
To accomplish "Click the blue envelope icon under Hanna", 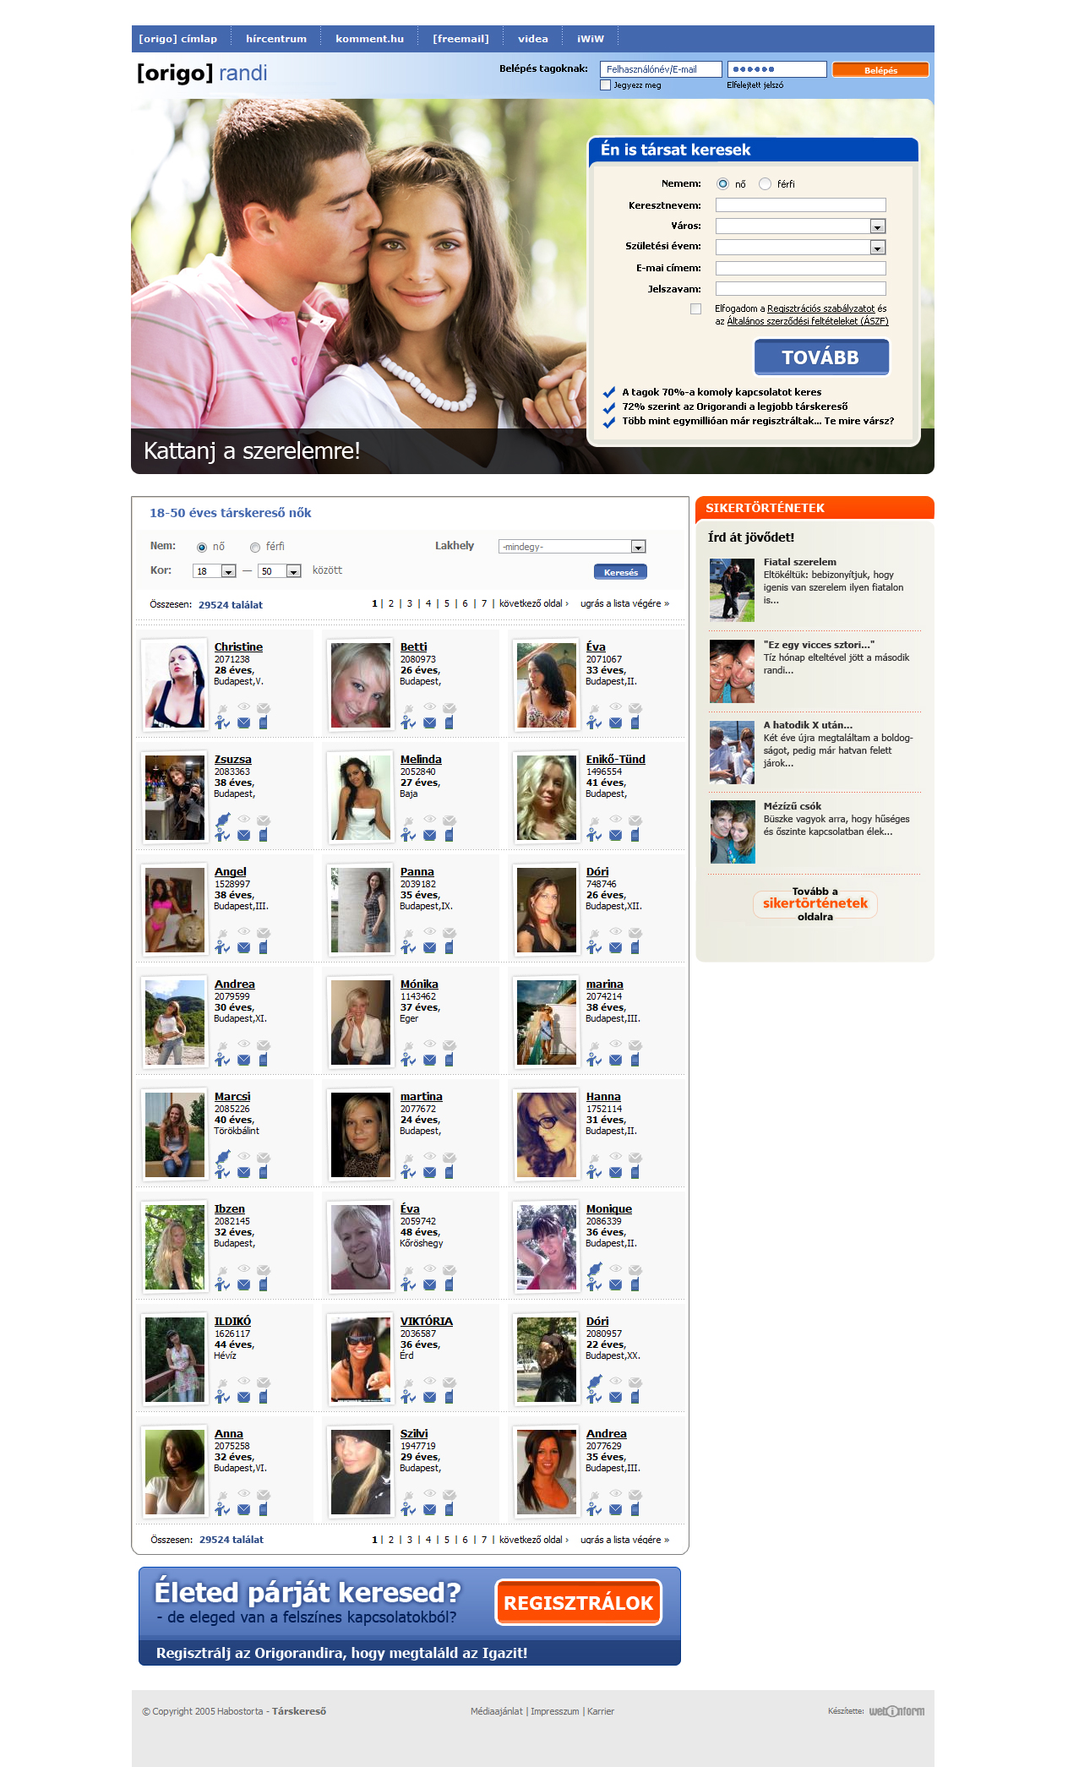I will click(615, 1172).
